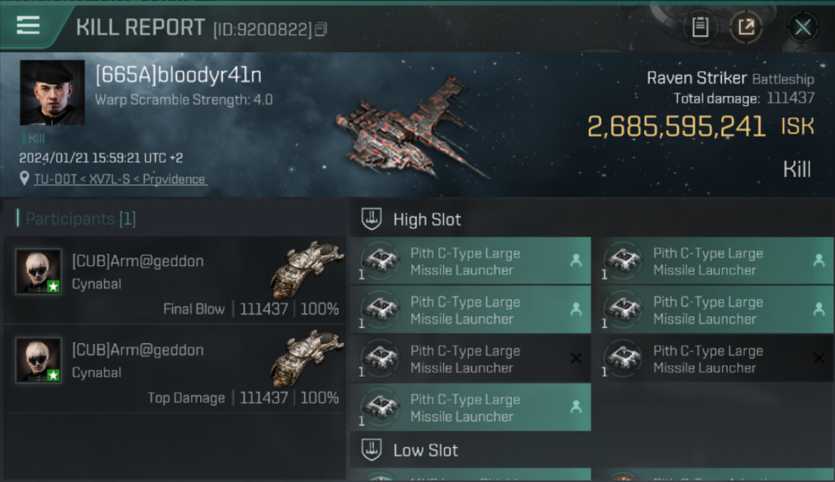
Task: Select the Participants [1] tab
Action: 77,219
